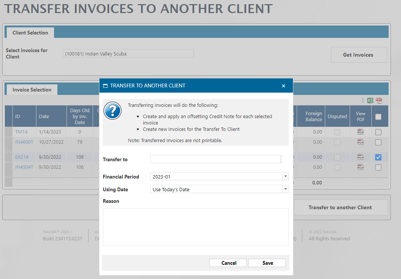Click Cancel to dismiss the transfer
This screenshot has width=401, height=279.
(228, 263)
